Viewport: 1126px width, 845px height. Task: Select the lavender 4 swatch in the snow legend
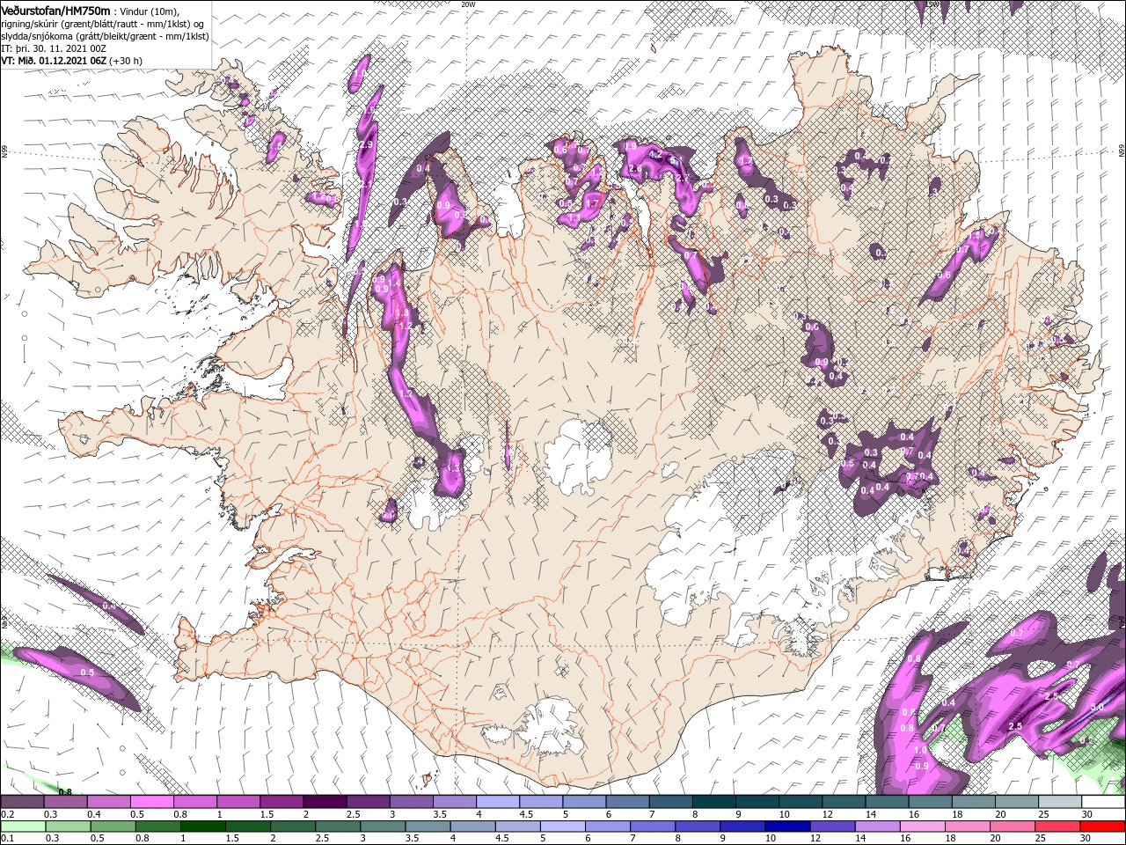497,802
